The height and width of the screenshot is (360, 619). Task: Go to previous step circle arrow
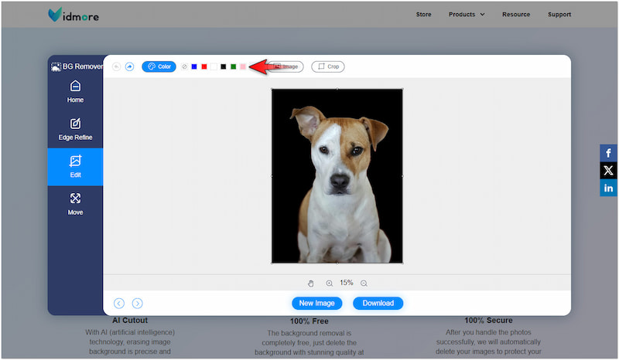tap(119, 304)
